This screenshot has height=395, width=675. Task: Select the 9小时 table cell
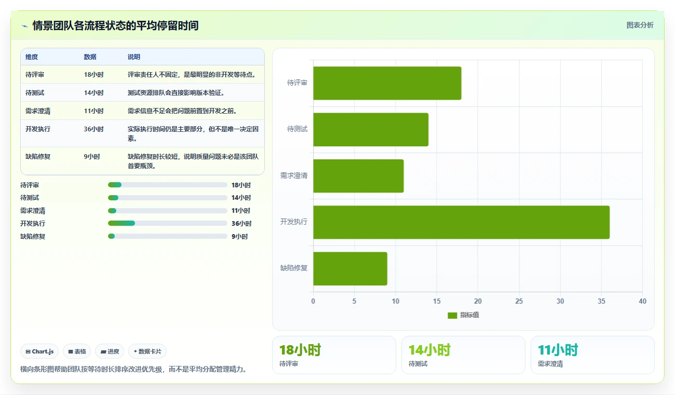click(101, 161)
